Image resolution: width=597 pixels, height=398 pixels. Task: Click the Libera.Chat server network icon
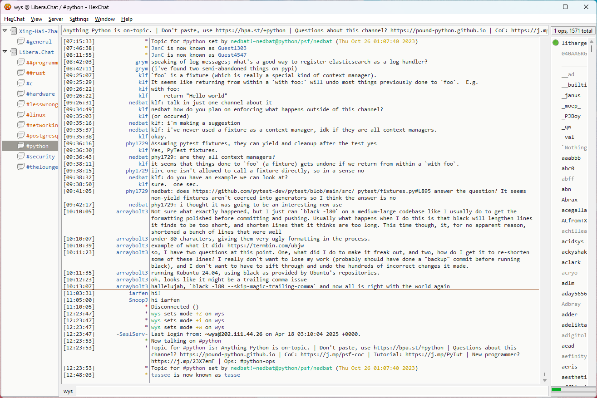coord(14,52)
